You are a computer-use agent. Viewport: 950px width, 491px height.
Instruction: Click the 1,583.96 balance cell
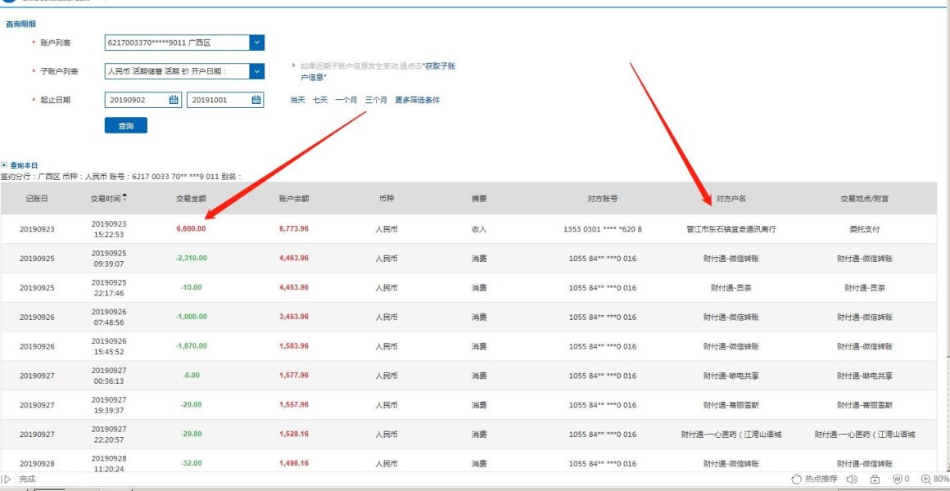(294, 345)
